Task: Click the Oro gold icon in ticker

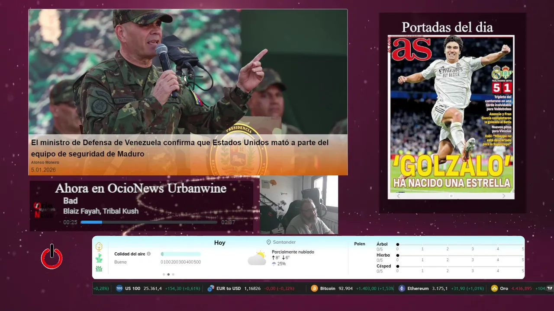Action: (494, 288)
